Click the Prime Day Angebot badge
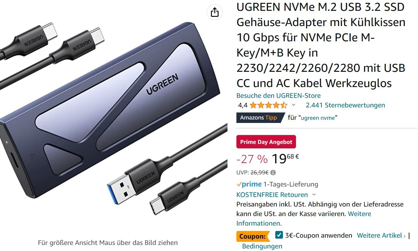This screenshot has height=251, width=418. pyautogui.click(x=266, y=142)
